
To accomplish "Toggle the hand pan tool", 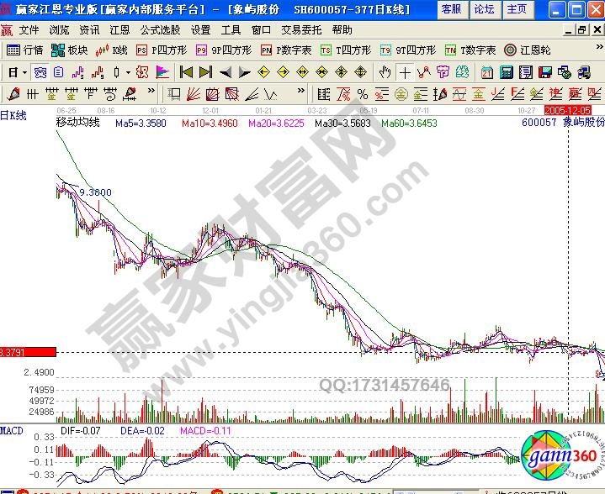I will coord(385,71).
